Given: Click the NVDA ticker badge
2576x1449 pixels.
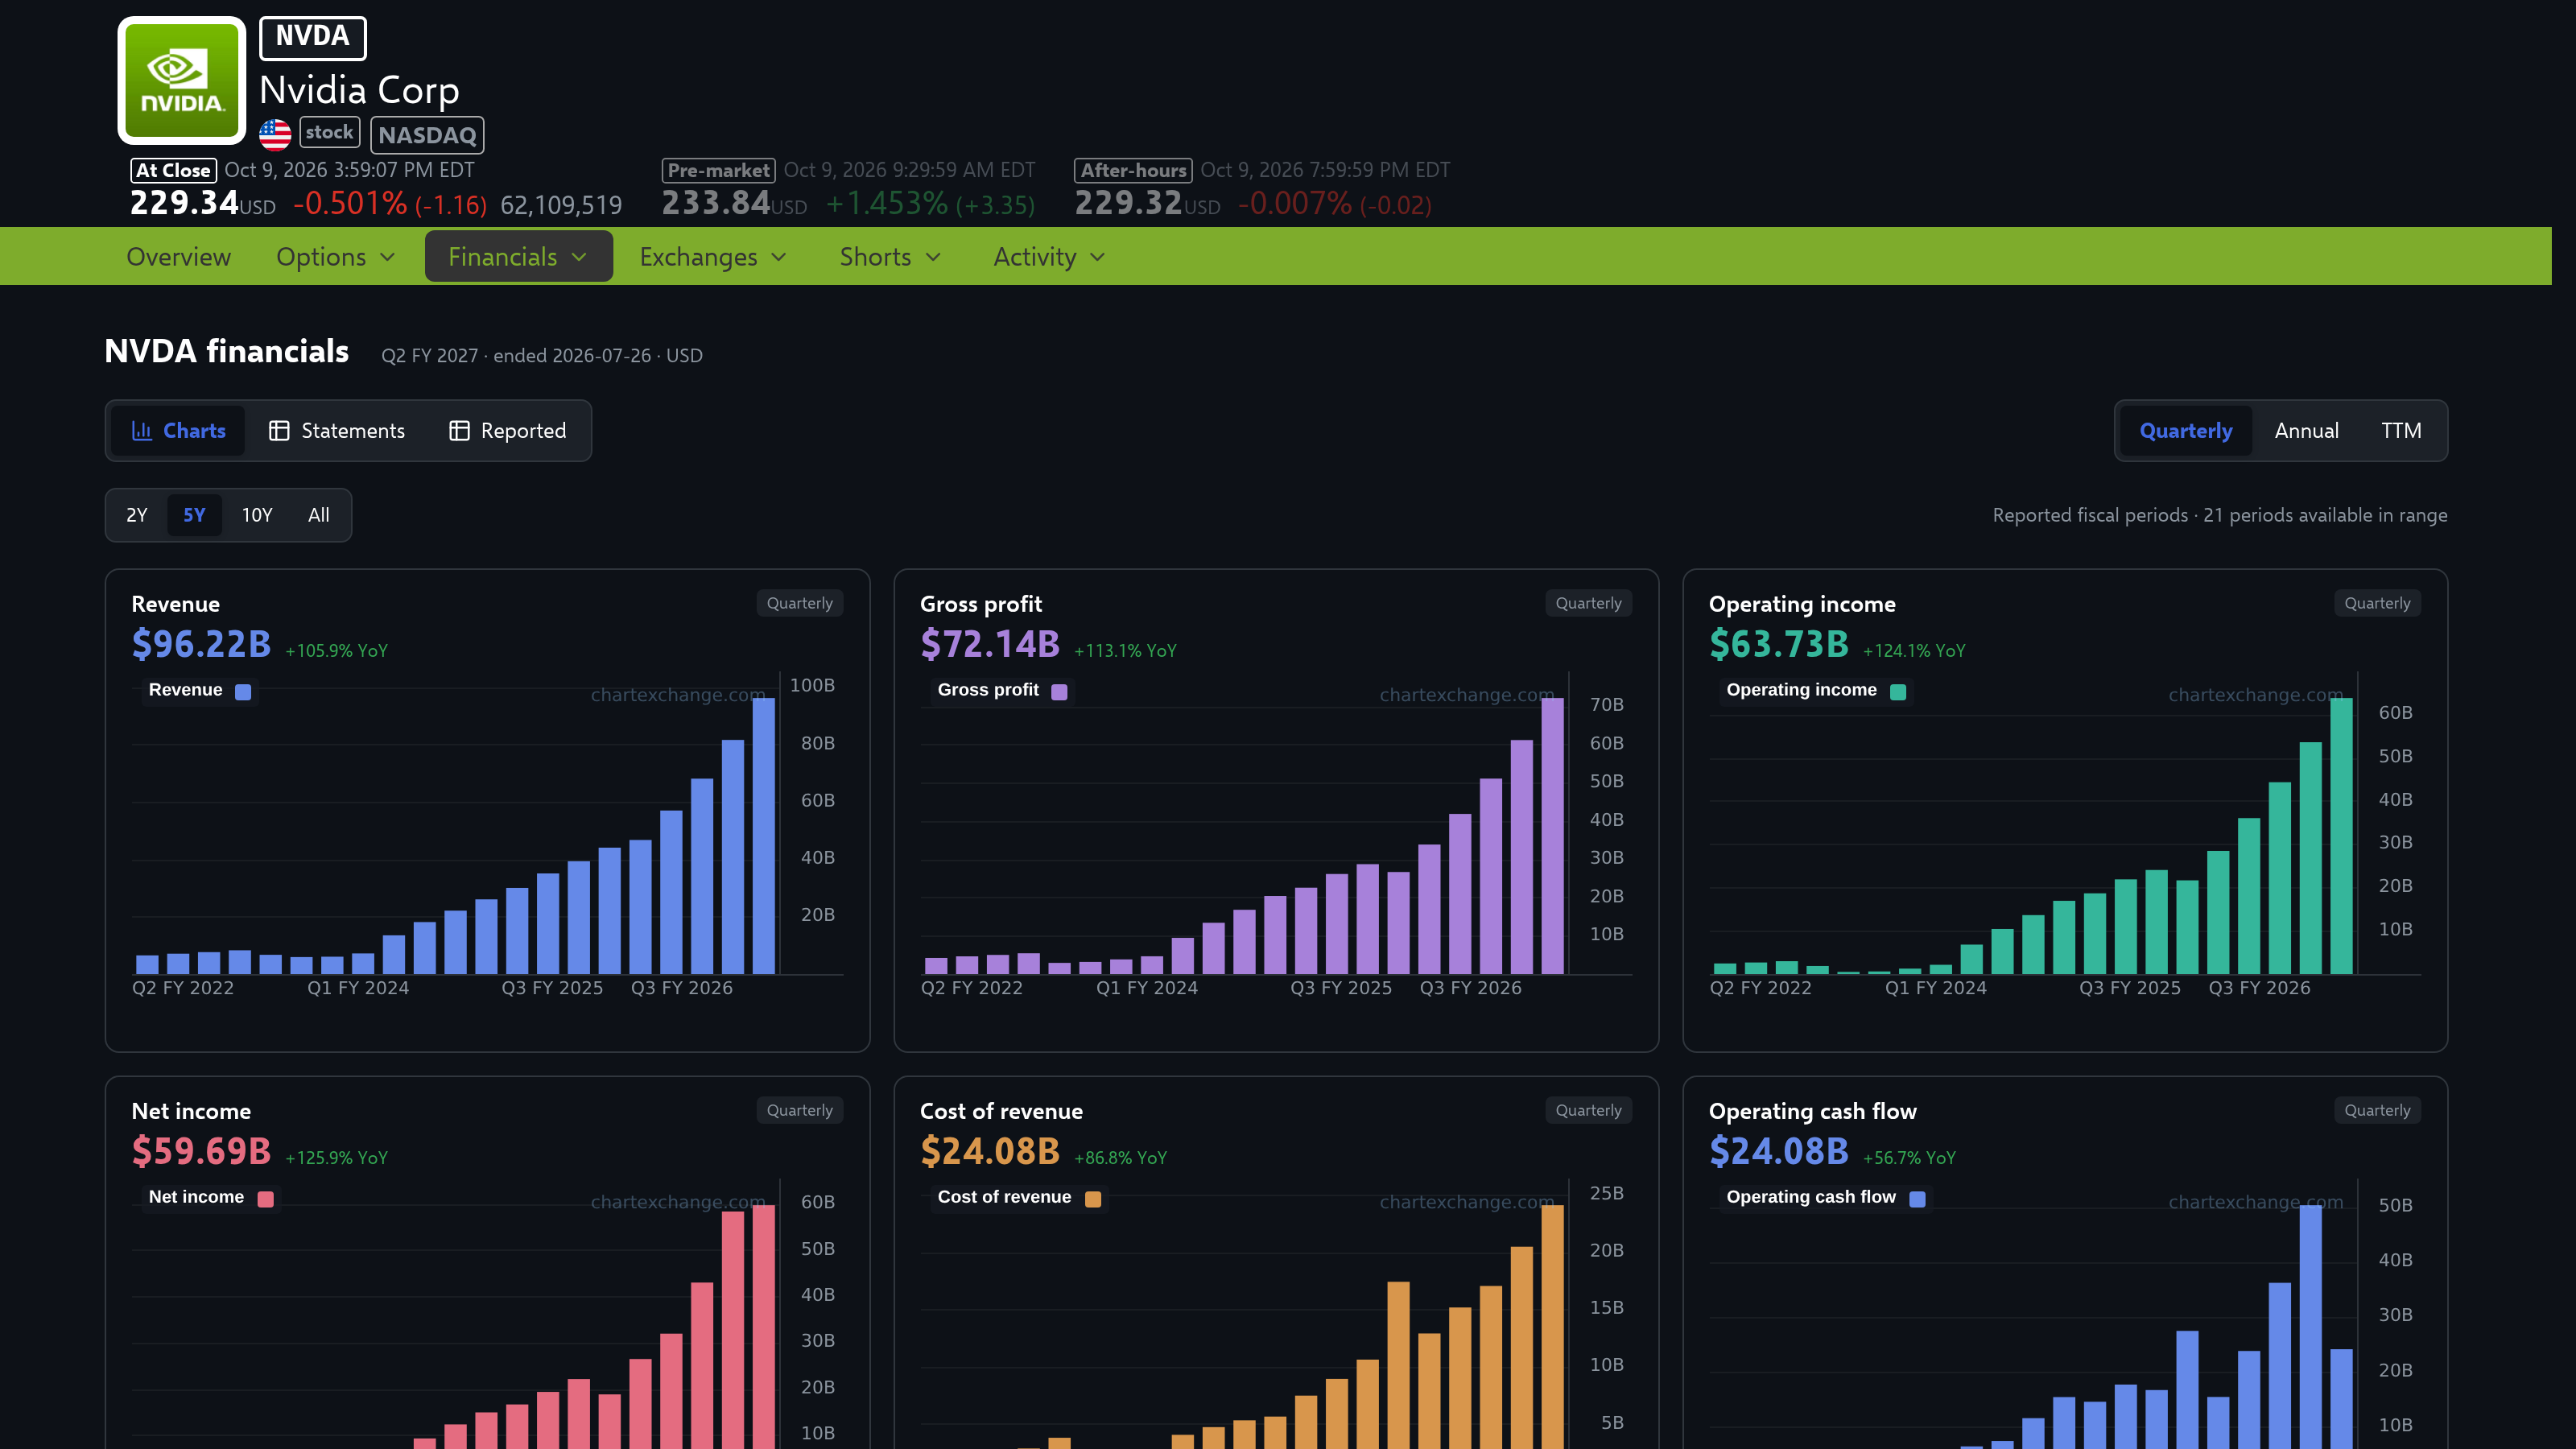Looking at the screenshot, I should [313, 37].
